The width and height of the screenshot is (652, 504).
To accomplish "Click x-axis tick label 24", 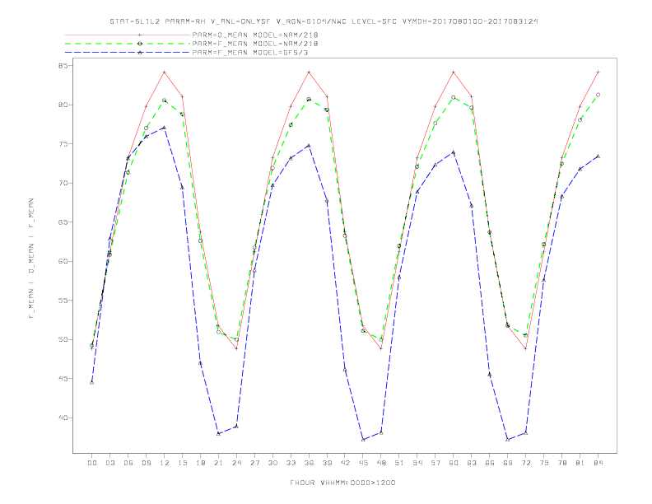I will pyautogui.click(x=236, y=463).
